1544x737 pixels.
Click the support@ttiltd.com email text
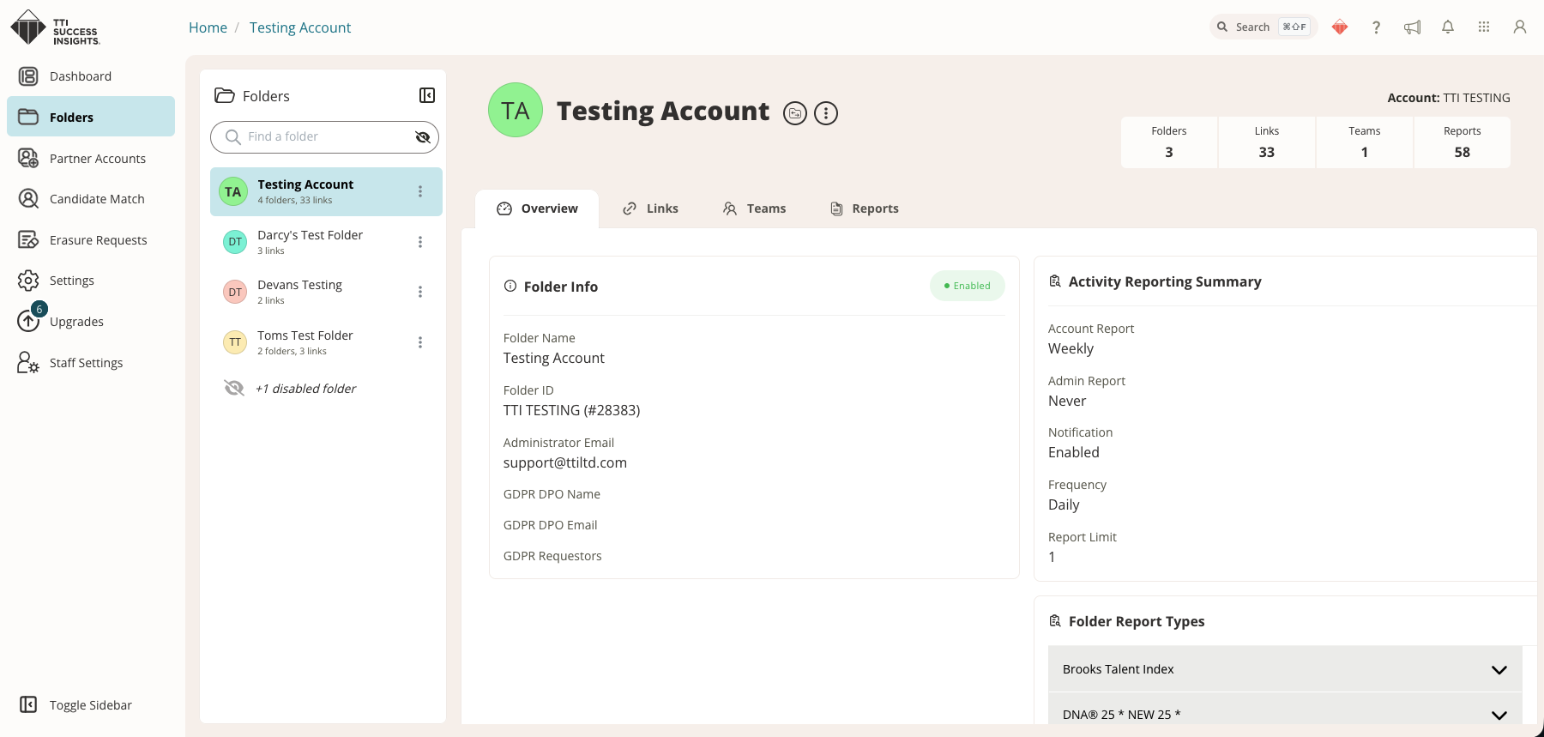point(565,462)
